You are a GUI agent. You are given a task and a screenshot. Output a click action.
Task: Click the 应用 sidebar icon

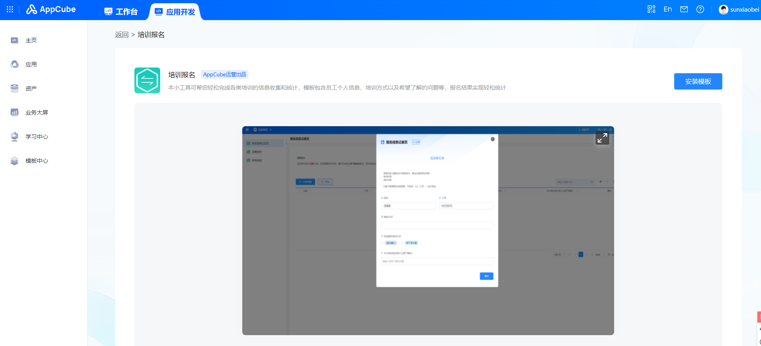click(x=14, y=64)
